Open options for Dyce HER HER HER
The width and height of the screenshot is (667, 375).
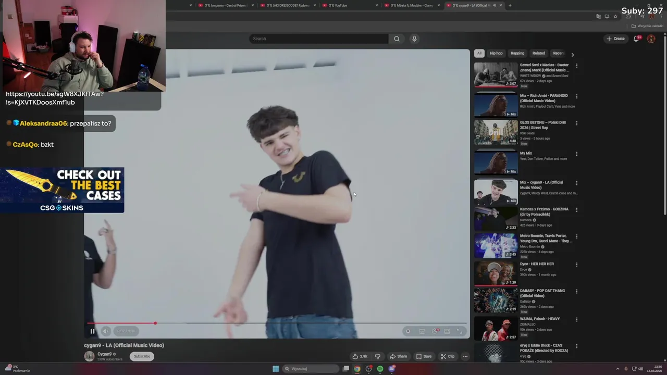[x=576, y=265]
